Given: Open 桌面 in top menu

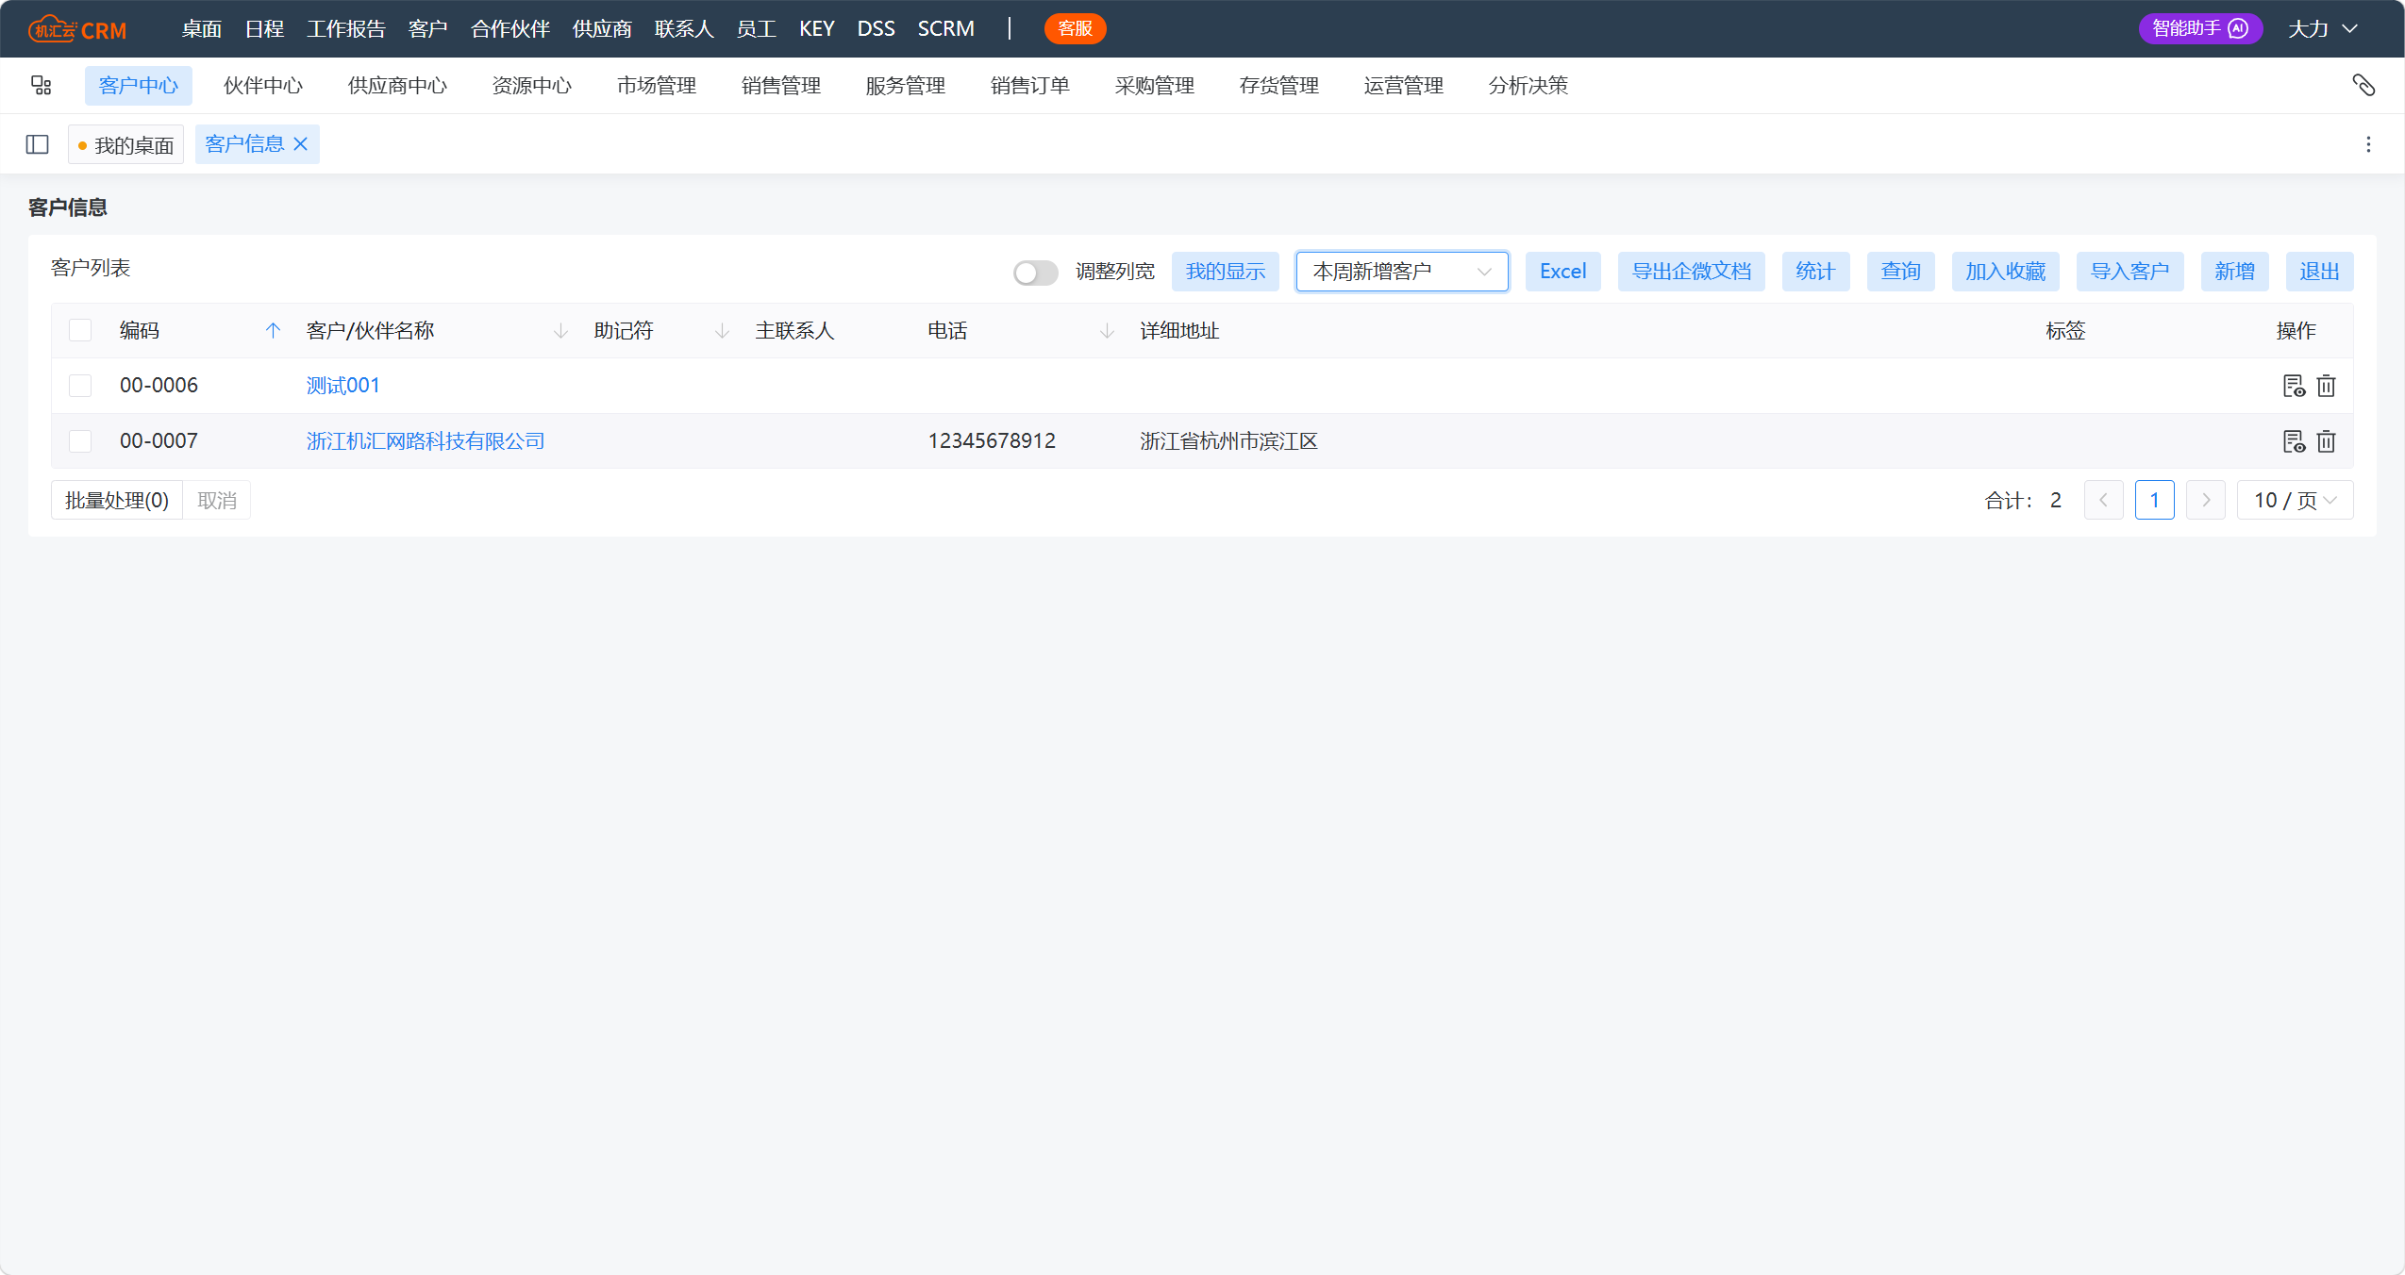Looking at the screenshot, I should pyautogui.click(x=202, y=28).
